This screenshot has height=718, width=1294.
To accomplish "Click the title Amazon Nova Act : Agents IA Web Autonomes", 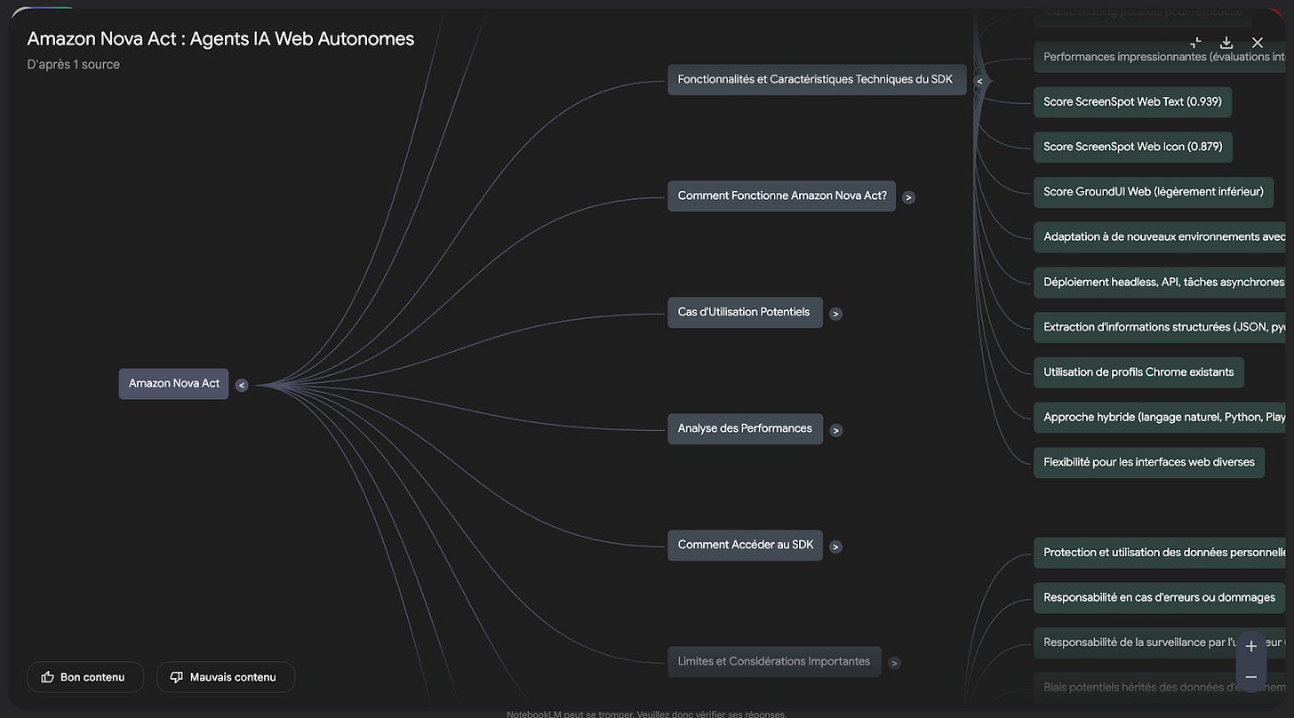I will pyautogui.click(x=220, y=38).
